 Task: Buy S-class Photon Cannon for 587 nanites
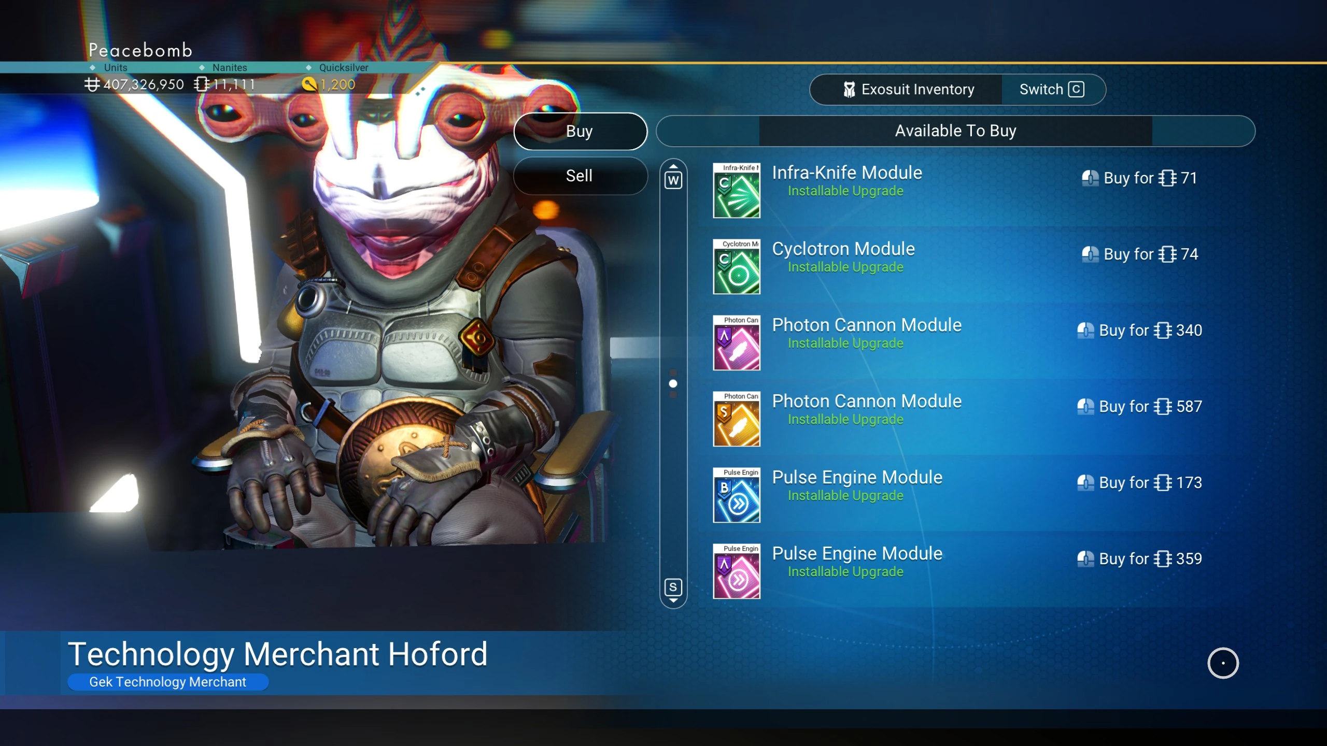[1139, 406]
